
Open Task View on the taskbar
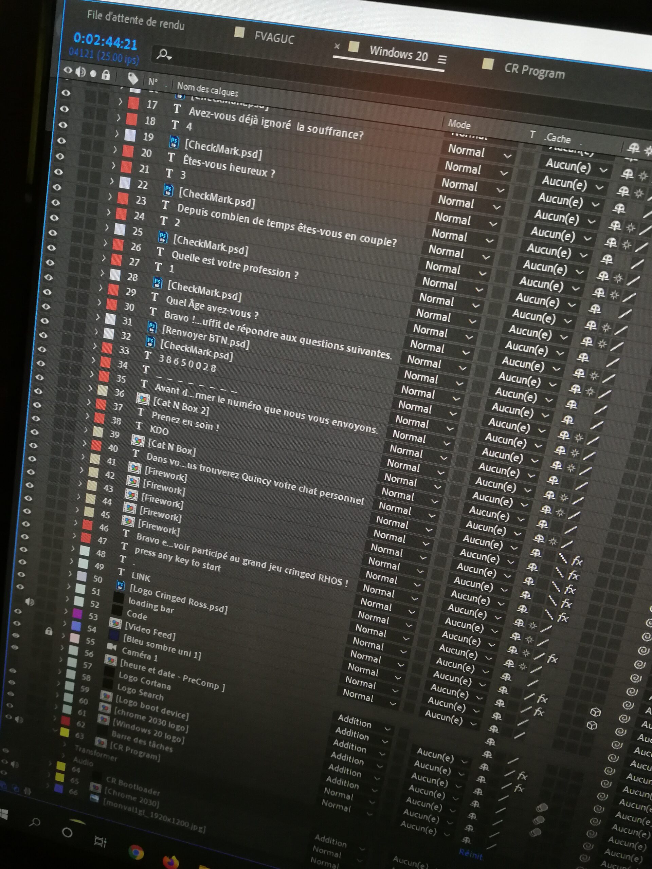(101, 842)
